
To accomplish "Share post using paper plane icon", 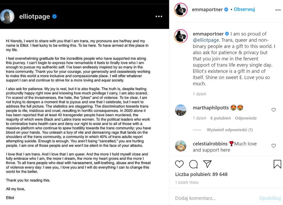I will pyautogui.click(x=207, y=164).
